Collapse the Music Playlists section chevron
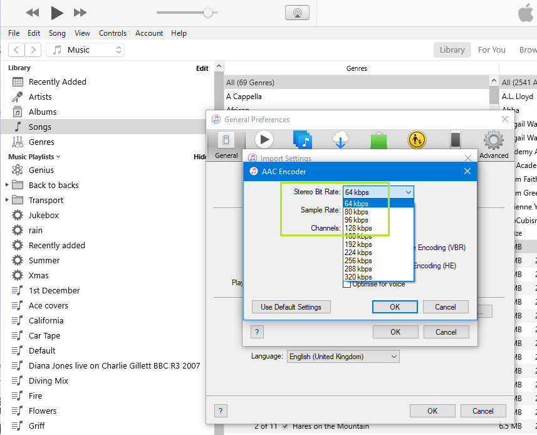The height and width of the screenshot is (435, 537). pyautogui.click(x=58, y=157)
